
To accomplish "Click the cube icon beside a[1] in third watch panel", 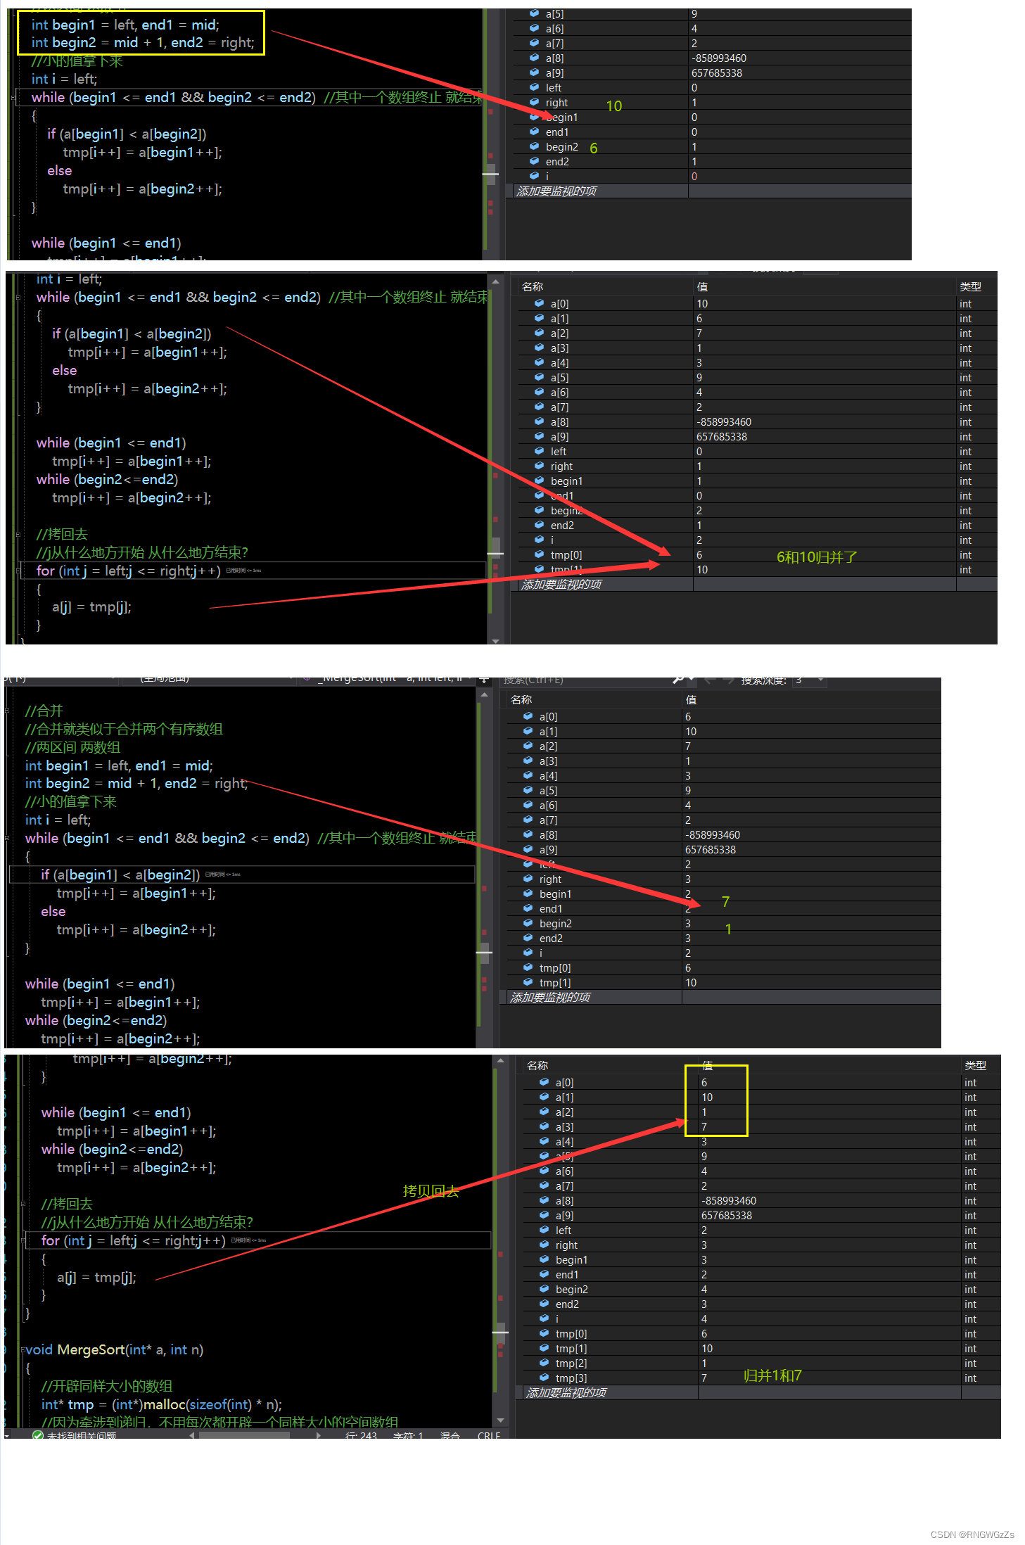I will point(528,731).
